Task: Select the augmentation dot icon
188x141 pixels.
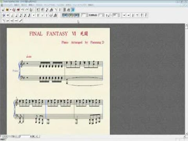Action: 34,15
